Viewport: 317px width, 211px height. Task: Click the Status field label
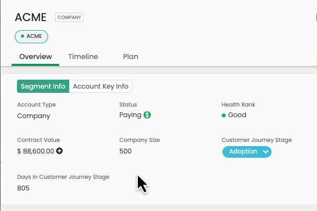(x=128, y=104)
